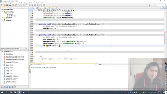The image size is (167, 94).
Task: Switch to the Services tab
Action: click(22, 8)
